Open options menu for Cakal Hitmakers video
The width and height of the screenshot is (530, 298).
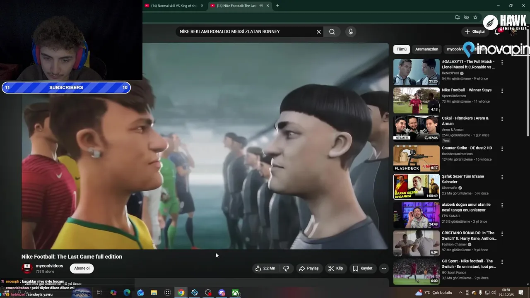click(x=502, y=119)
